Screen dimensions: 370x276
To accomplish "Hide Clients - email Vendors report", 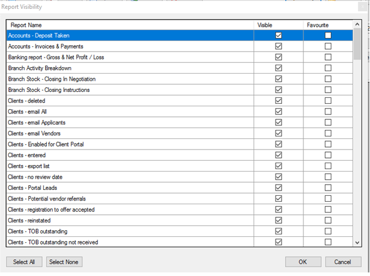I will coord(279,134).
